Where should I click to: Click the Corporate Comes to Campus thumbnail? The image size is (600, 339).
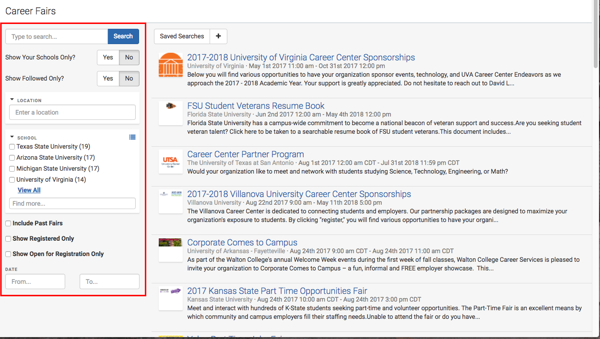click(x=171, y=250)
